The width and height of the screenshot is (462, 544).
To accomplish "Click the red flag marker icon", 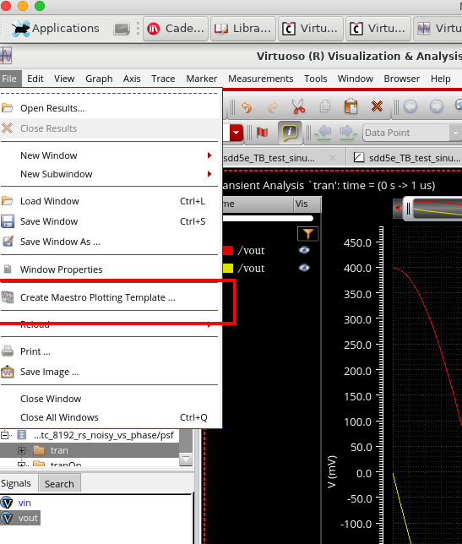I will pyautogui.click(x=262, y=132).
